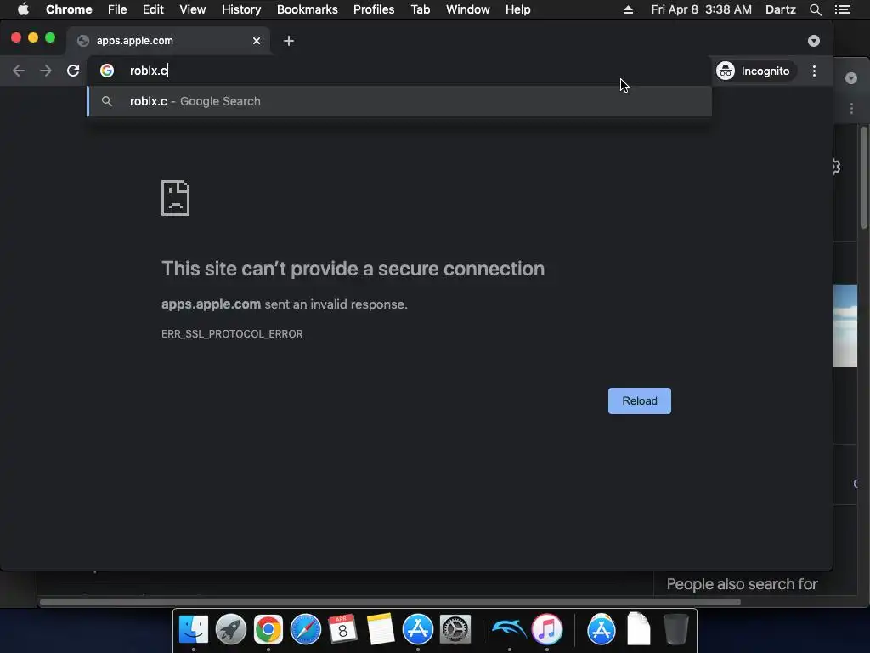Open the Dolphin emulator from the Dock
The height and width of the screenshot is (653, 870).
509,629
